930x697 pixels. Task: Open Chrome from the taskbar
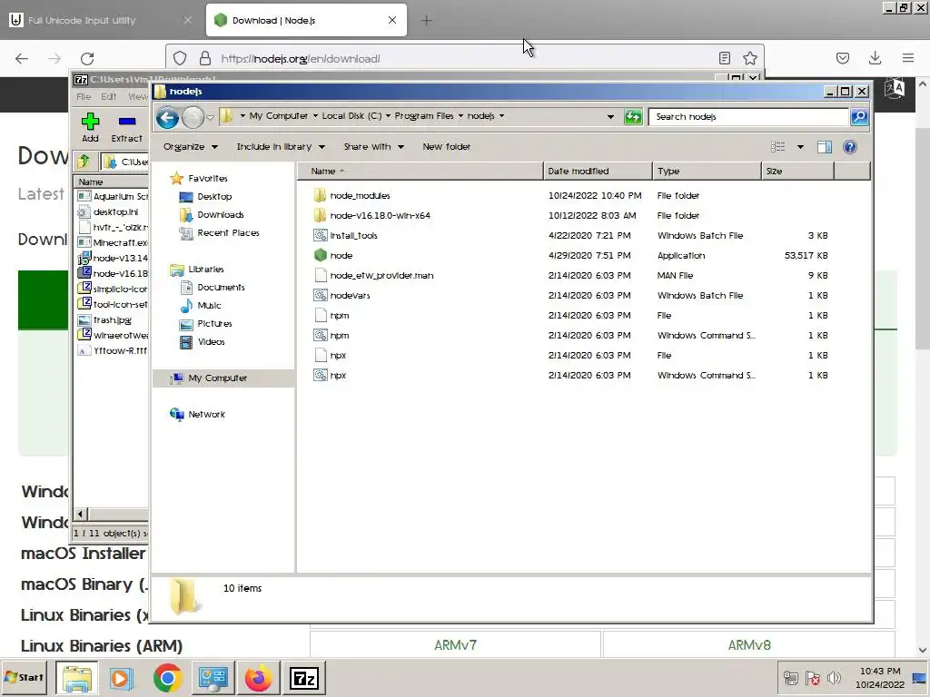tap(167, 677)
